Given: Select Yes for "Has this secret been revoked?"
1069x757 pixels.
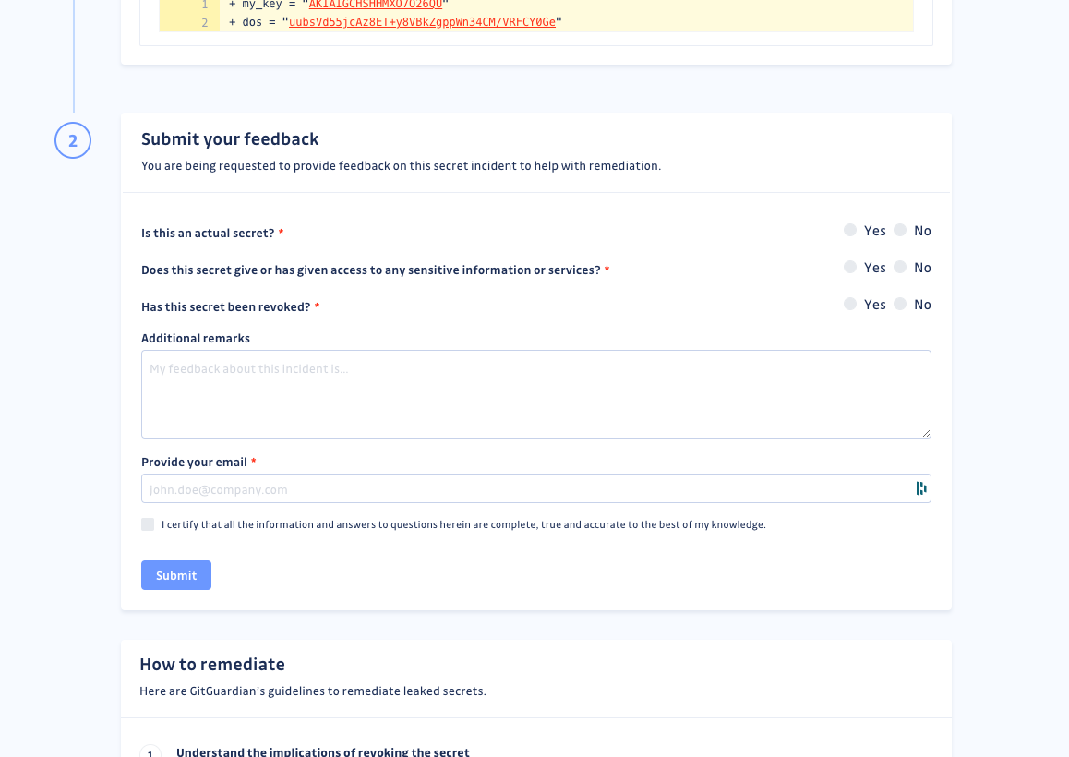Looking at the screenshot, I should [x=849, y=304].
